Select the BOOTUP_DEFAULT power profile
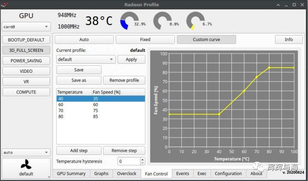 [x=26, y=40]
